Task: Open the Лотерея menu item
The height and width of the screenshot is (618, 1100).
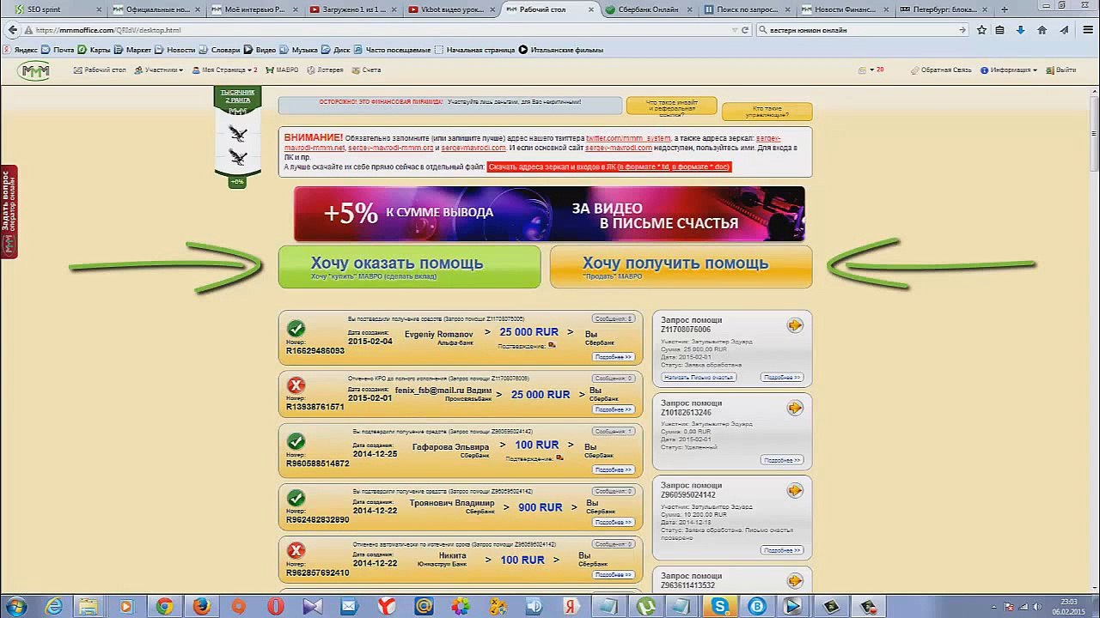Action: 325,70
